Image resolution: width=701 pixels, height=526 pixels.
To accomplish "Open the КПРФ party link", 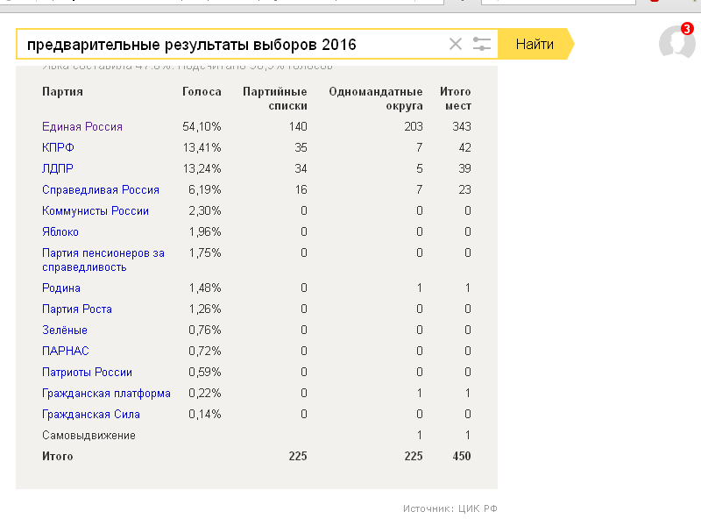I will click(x=58, y=147).
